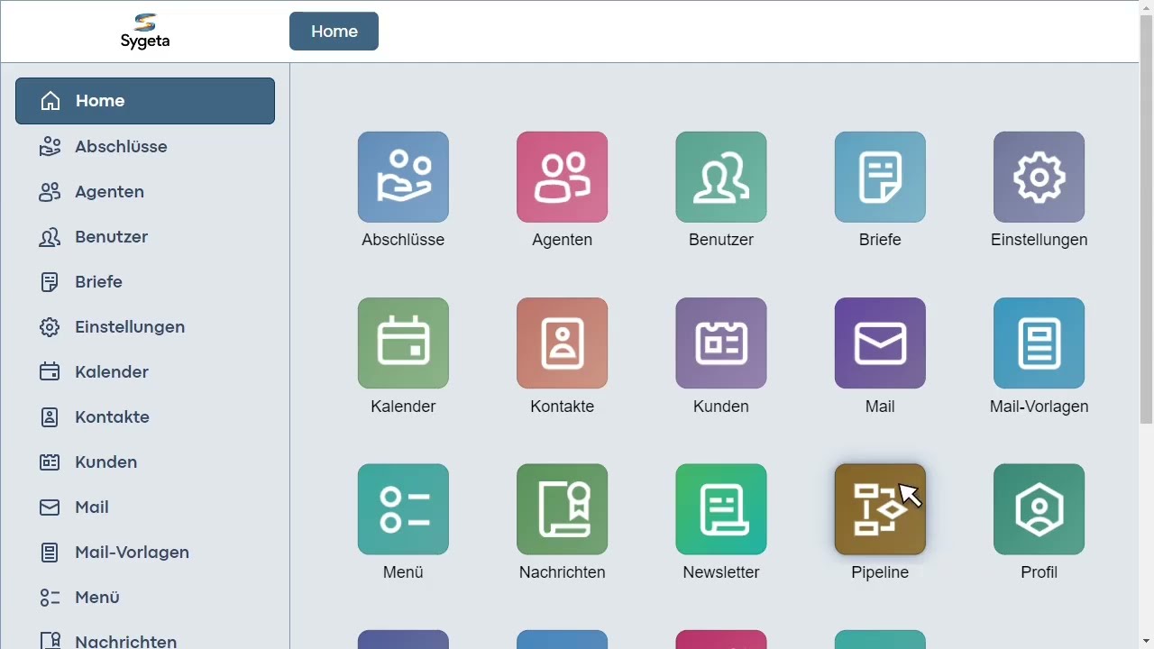
Task: Click the Home tab in top bar
Action: pos(334,32)
